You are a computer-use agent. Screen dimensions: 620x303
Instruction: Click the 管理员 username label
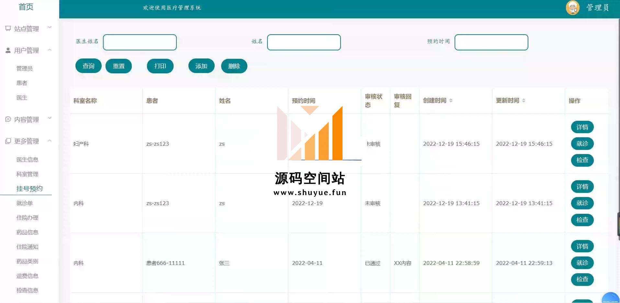pyautogui.click(x=598, y=7)
